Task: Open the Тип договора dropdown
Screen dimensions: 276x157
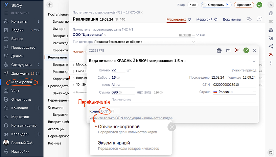Action: tap(193, 42)
